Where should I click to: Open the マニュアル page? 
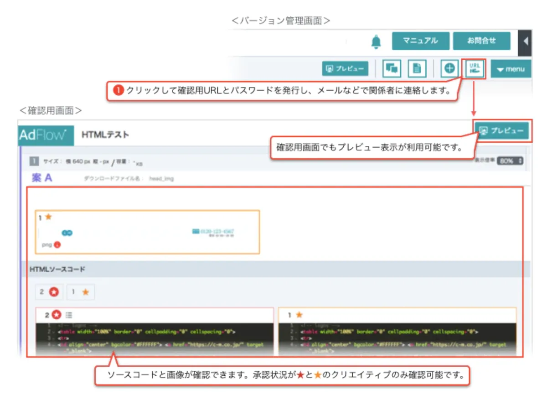pos(421,41)
